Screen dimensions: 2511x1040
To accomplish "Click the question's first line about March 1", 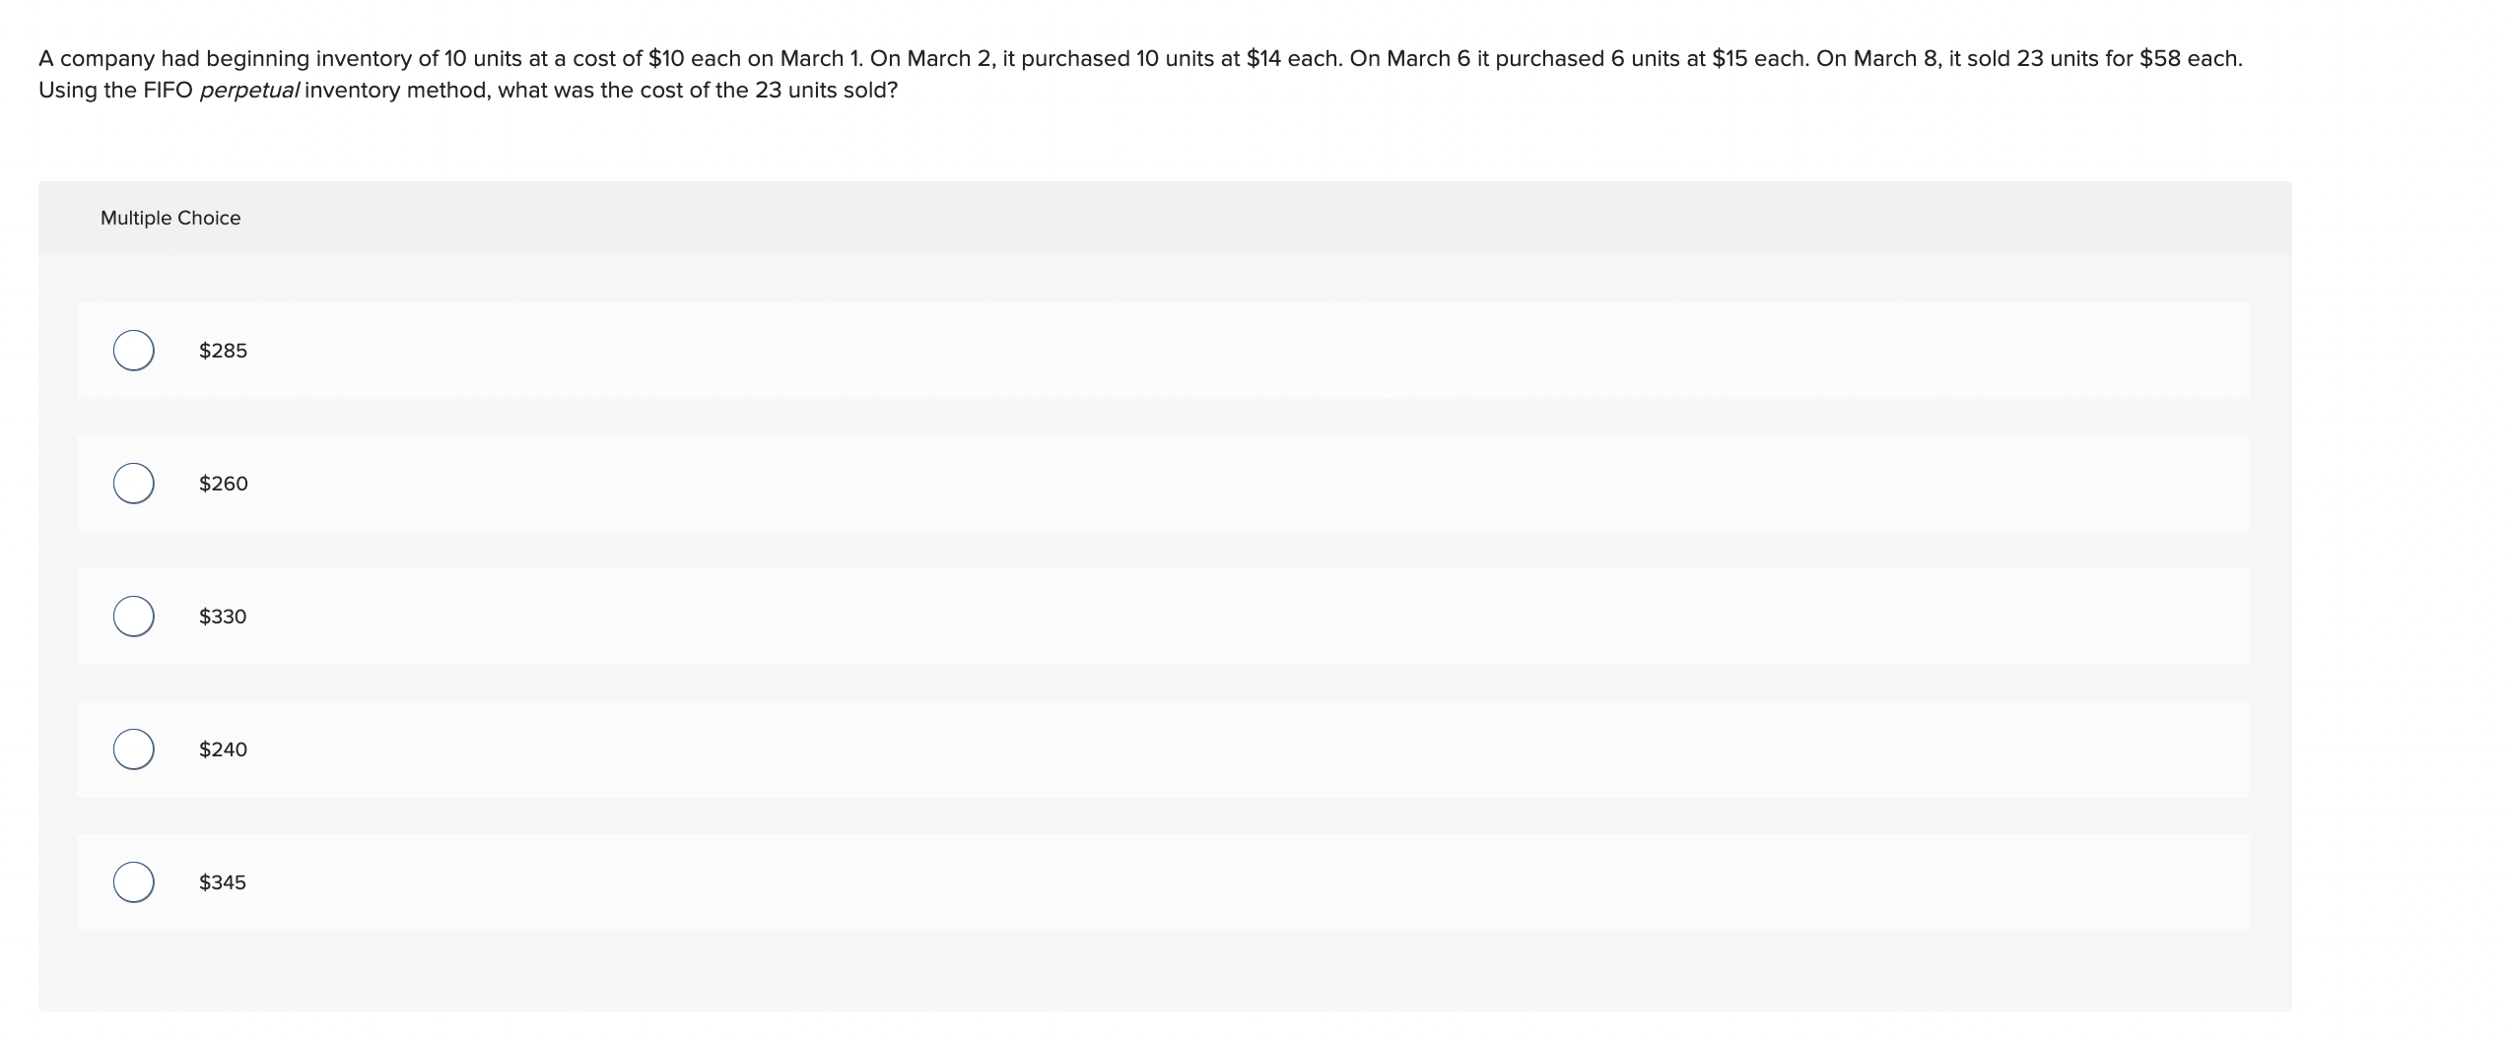I will tap(1140, 59).
